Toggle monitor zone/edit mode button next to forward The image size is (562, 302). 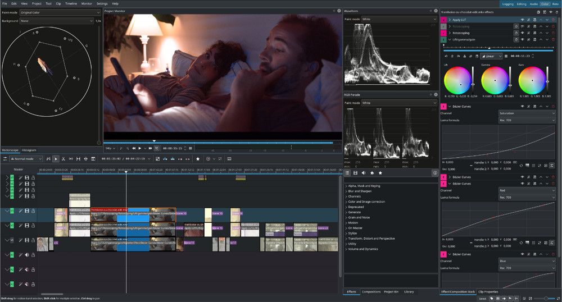pos(157,148)
